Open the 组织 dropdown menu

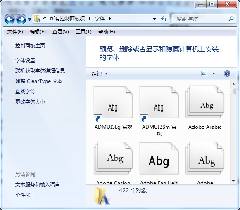tap(100, 74)
